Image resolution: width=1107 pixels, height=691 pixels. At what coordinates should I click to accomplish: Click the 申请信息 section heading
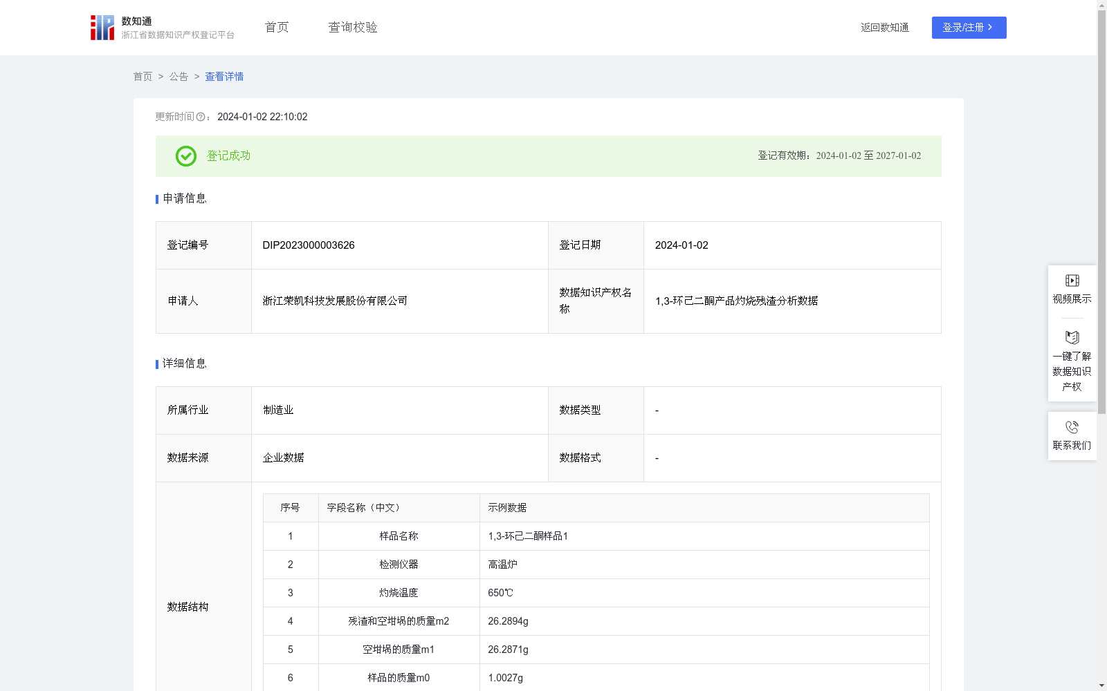(184, 199)
